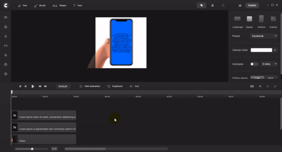Choose the Landscape canvas format
Screen dimensions: 282x152
tap(237, 21)
